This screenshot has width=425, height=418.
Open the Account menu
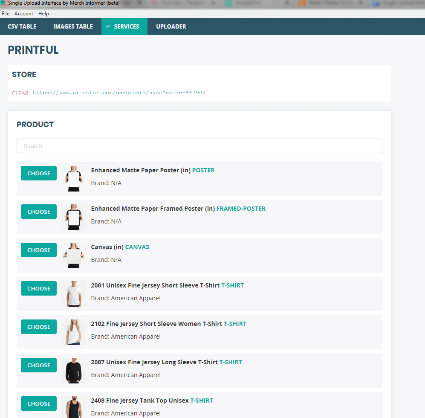[x=23, y=14]
